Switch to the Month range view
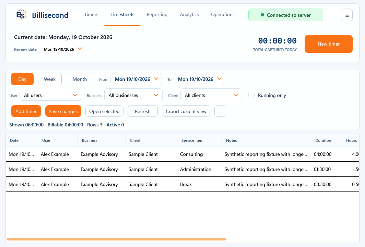Viewport: 365px width, 247px height. [80, 79]
